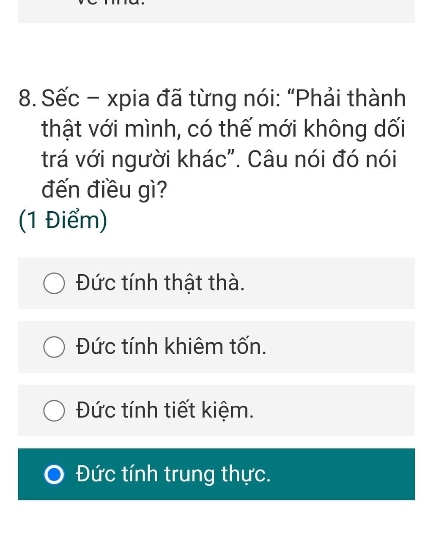Screen dimensions: 433x541
Task: Click the 'Đức tính tiết kiệm.' answer text
Action: pyautogui.click(x=165, y=410)
